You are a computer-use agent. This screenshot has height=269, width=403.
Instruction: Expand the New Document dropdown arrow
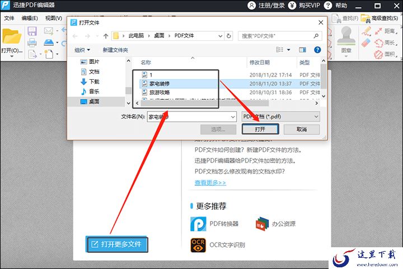[x=57, y=54]
